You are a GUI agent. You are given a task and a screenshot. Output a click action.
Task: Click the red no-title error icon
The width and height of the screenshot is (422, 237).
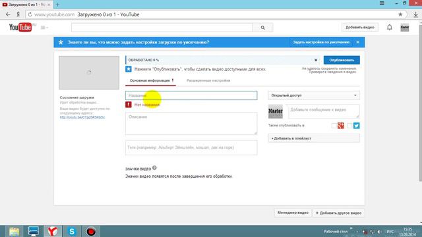tap(129, 105)
